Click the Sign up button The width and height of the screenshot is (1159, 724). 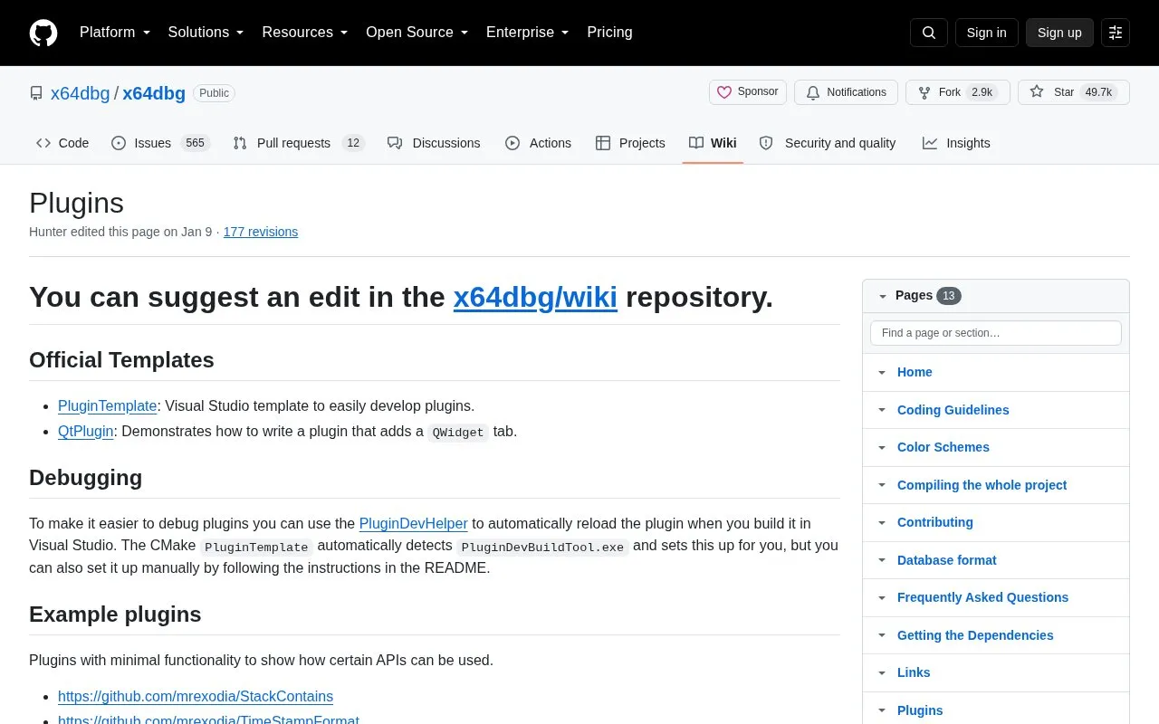(1059, 33)
